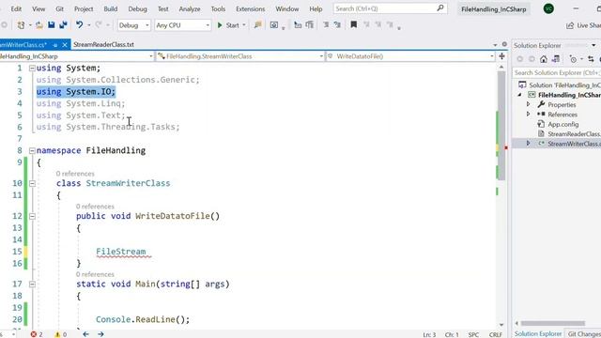601x338 pixels.
Task: Click the warning count icon in status bar
Action: (x=57, y=334)
